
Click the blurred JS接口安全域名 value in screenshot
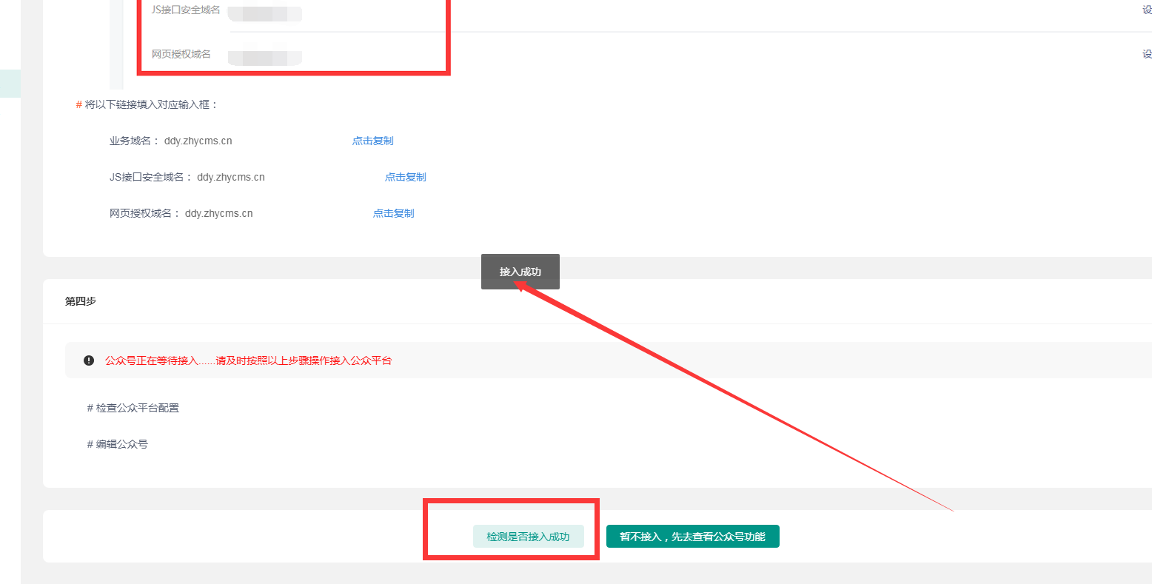[x=264, y=13]
